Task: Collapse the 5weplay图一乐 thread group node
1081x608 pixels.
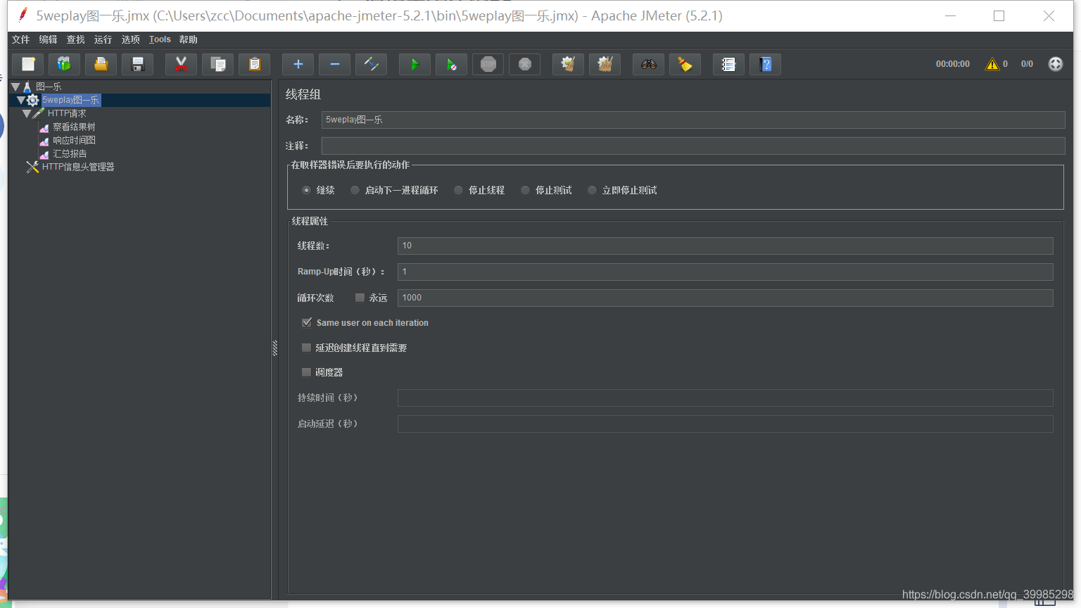Action: (20, 100)
